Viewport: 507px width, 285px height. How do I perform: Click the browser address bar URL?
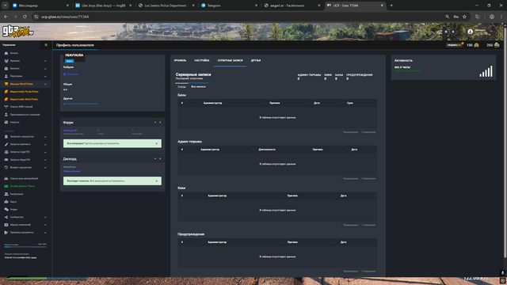pos(65,17)
